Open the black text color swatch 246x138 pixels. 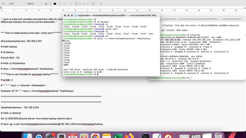(x=55, y=3)
